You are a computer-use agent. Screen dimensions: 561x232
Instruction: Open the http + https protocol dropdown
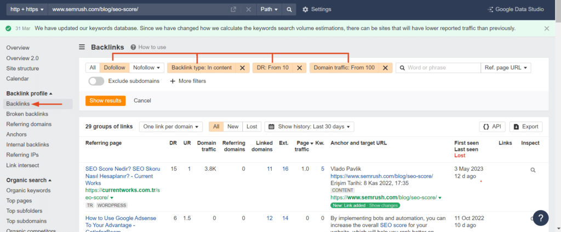[x=27, y=9]
